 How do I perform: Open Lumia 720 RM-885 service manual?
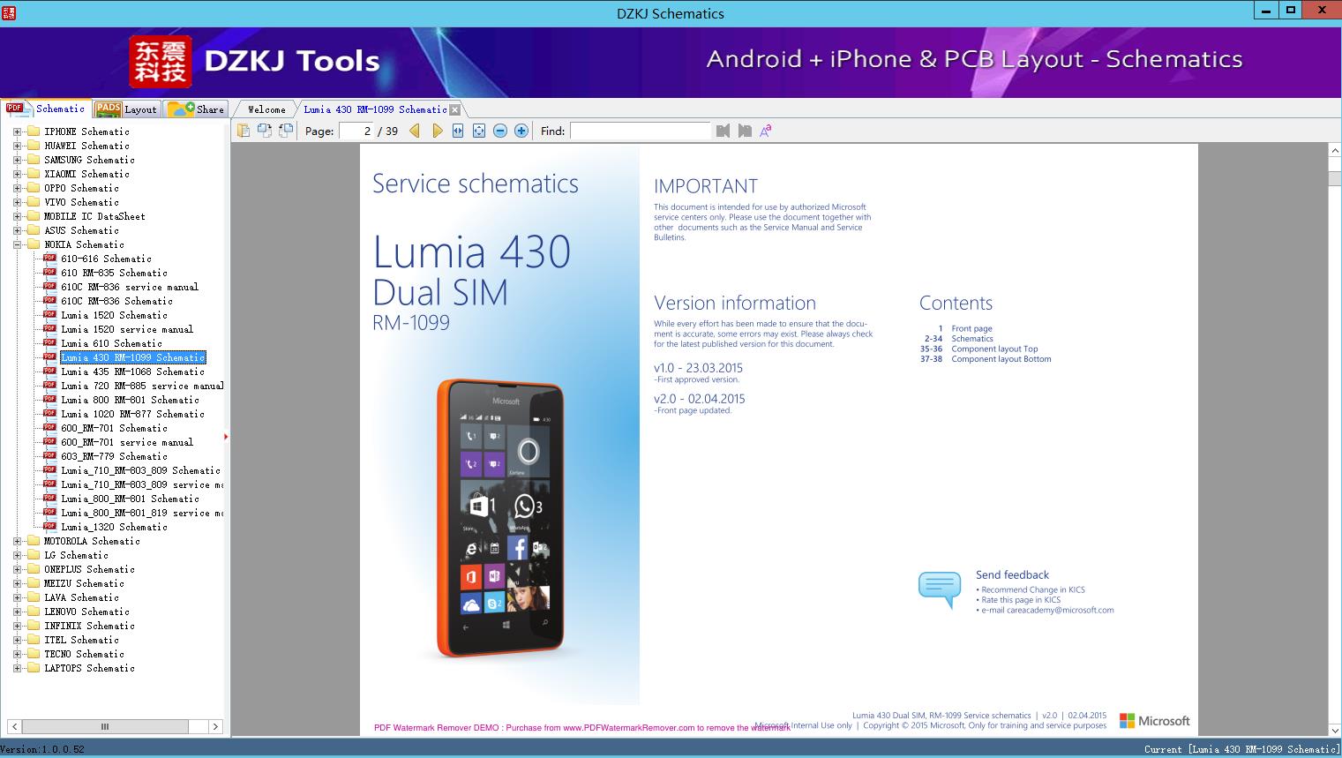pyautogui.click(x=142, y=386)
